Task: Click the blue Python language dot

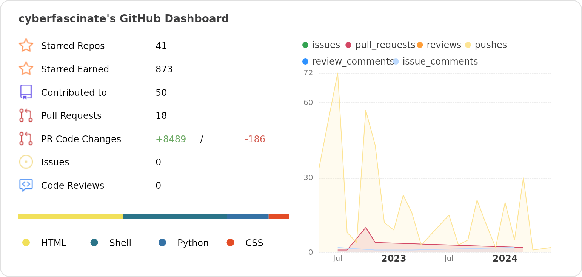Action: [162, 242]
